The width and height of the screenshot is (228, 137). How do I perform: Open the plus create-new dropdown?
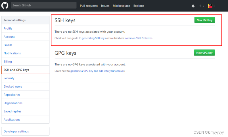coord(201,6)
